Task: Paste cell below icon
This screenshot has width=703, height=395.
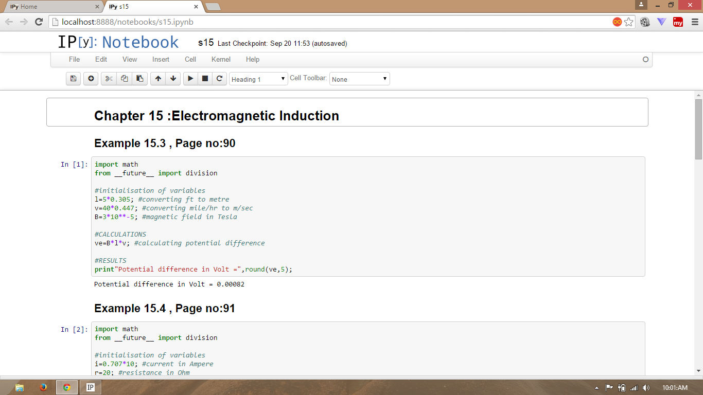Action: [139, 79]
